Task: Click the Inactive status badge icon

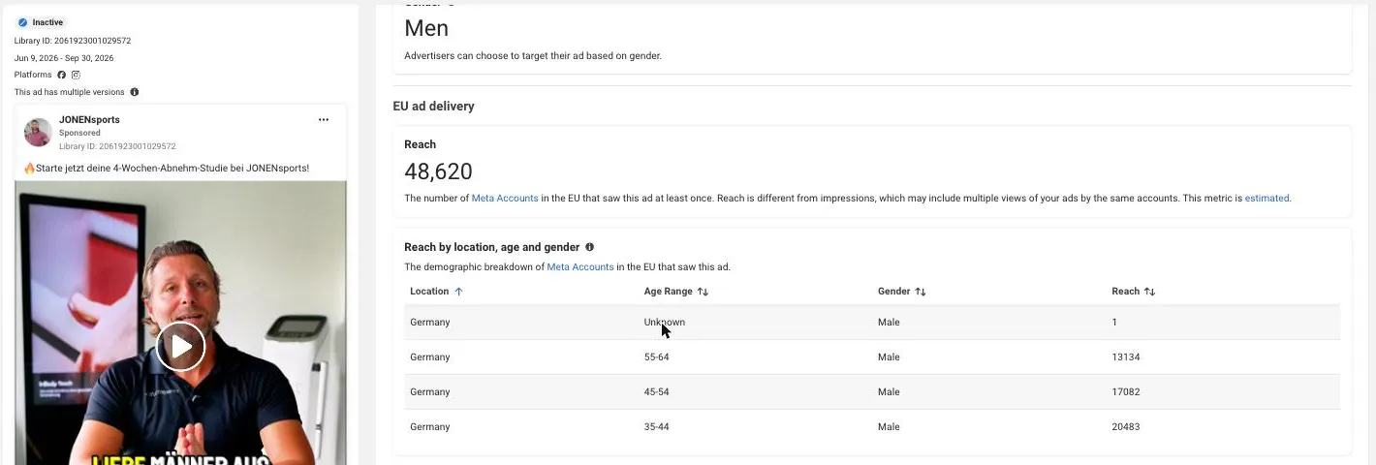Action: [22, 22]
